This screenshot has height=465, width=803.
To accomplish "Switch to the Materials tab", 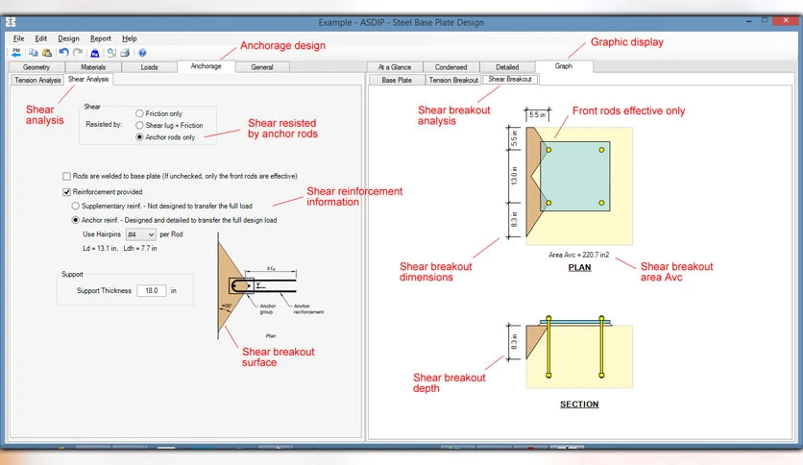I will 93,67.
